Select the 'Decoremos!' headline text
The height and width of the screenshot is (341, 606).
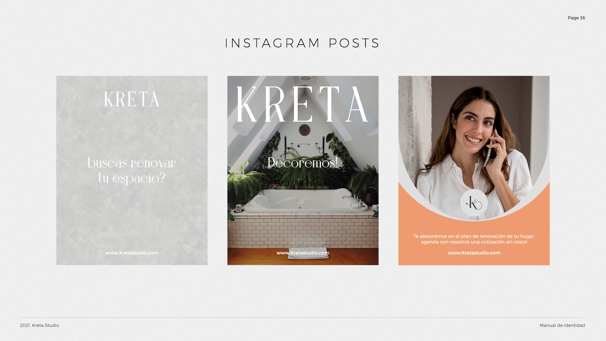point(303,163)
